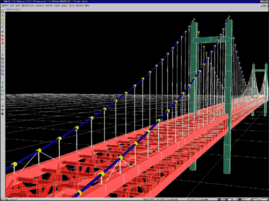Click the black four-way pan arrows icon

pyautogui.click(x=3, y=110)
